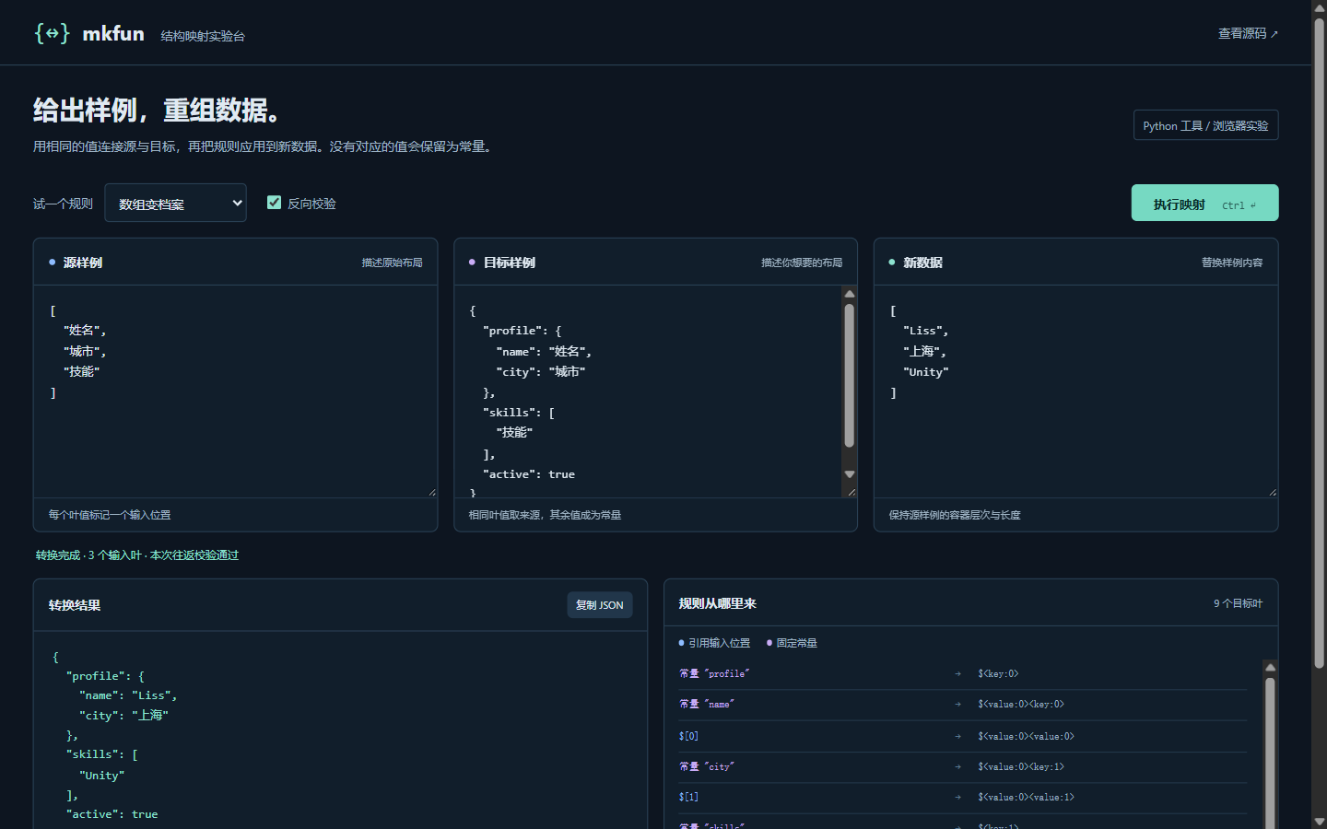The height and width of the screenshot is (829, 1327).
Task: Click the Python 工具 / 浏览器实验 badge
Action: (1205, 125)
